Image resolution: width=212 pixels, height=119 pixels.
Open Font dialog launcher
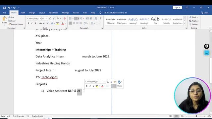[x=66, y=28]
